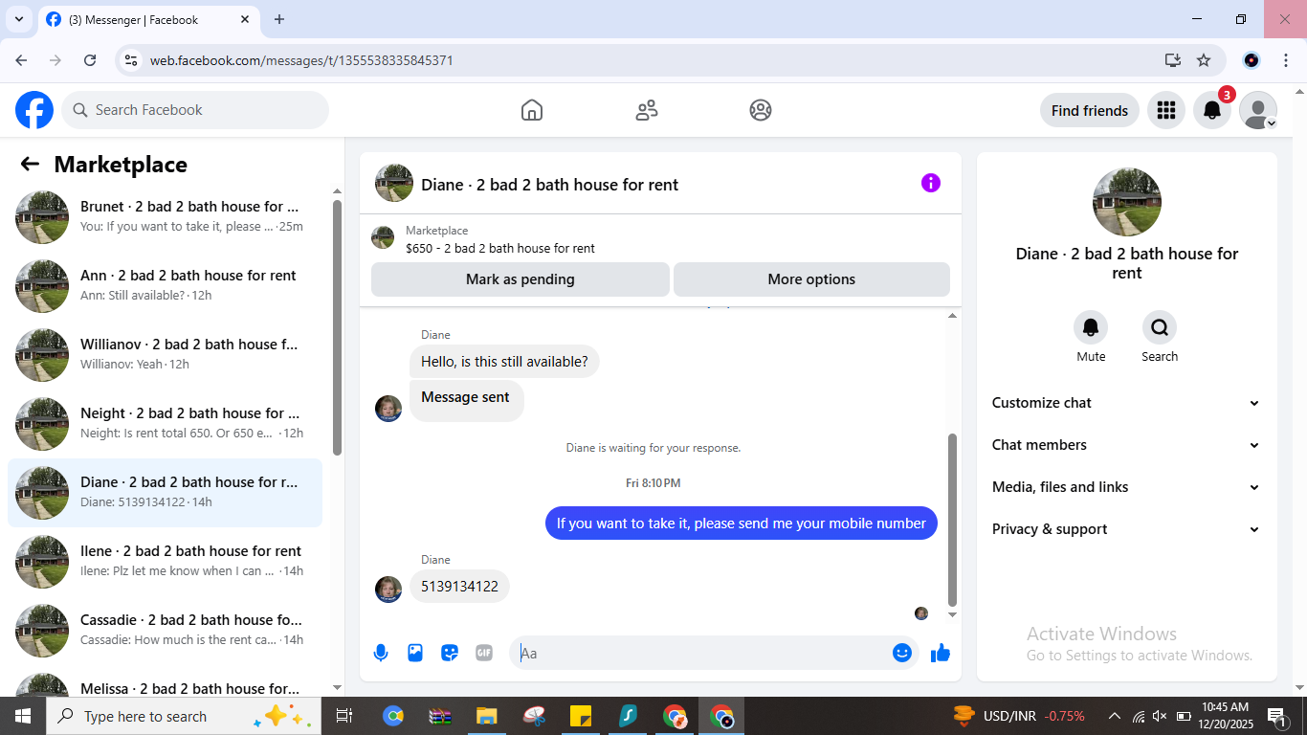Open the Cassadie conversation

click(x=165, y=630)
